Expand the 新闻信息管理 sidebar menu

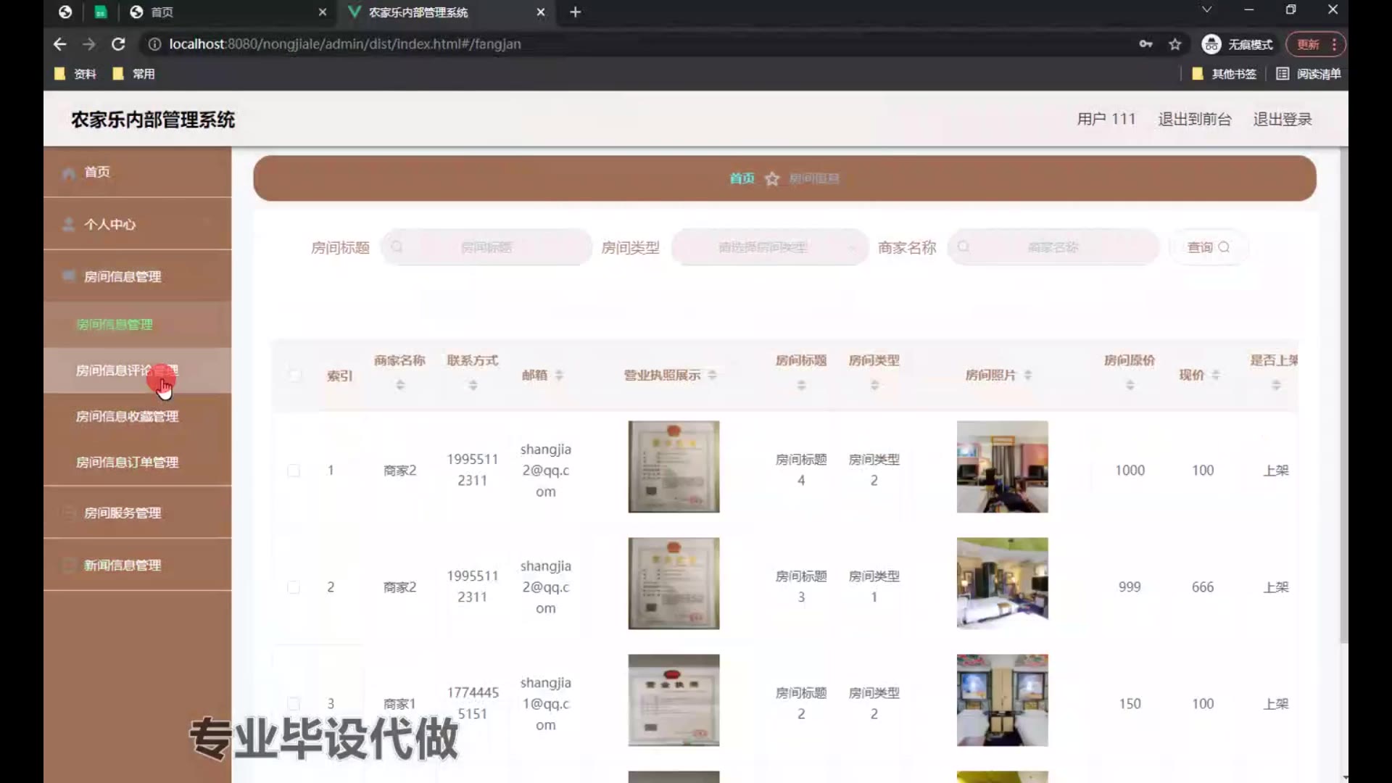[138, 565]
